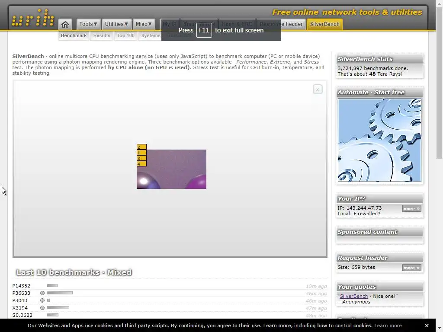Click score bar for X3194
The width and height of the screenshot is (443, 332).
click(58, 308)
